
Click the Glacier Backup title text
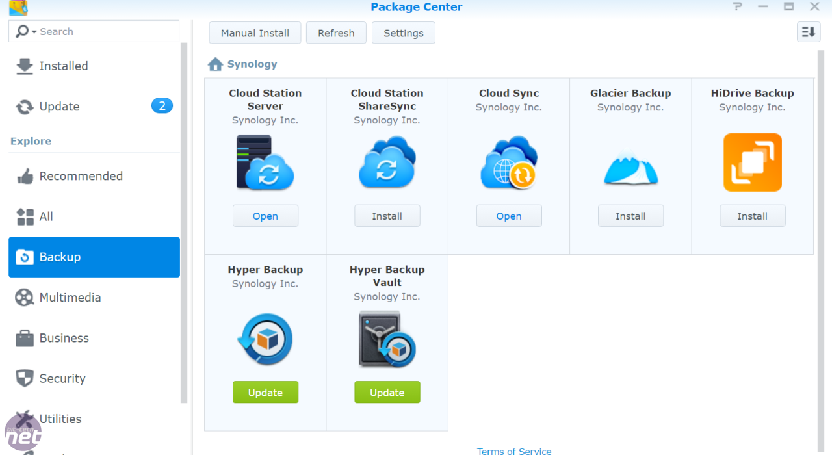coord(630,93)
